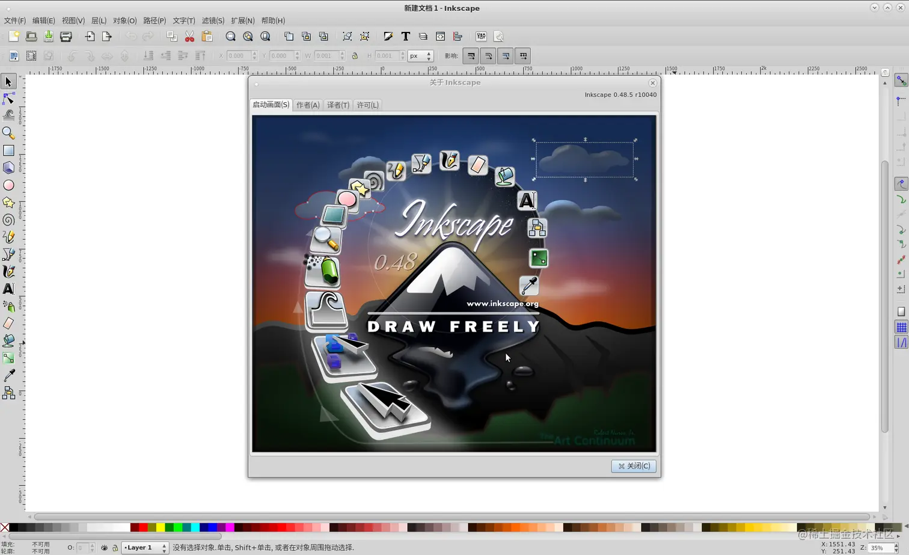Close the About Inkscape dialog via X
The height and width of the screenshot is (555, 909).
point(652,83)
